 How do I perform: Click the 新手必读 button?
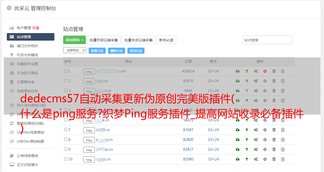[x=166, y=40]
